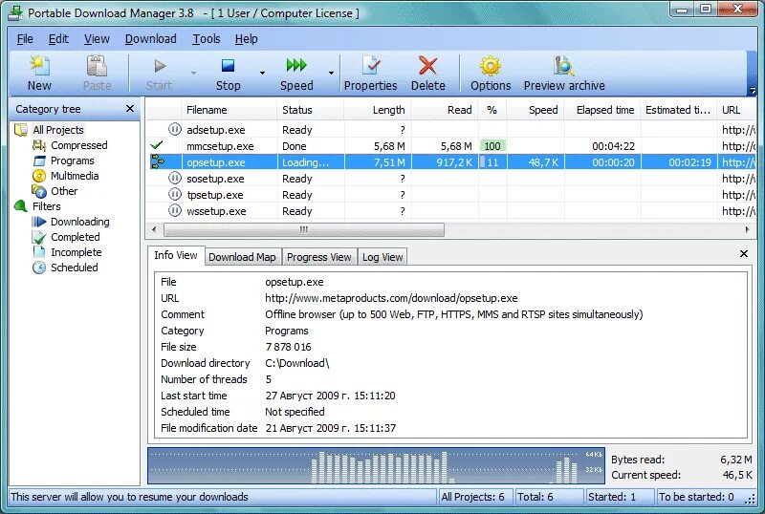
Task: Select the Programs category
Action: click(x=73, y=161)
